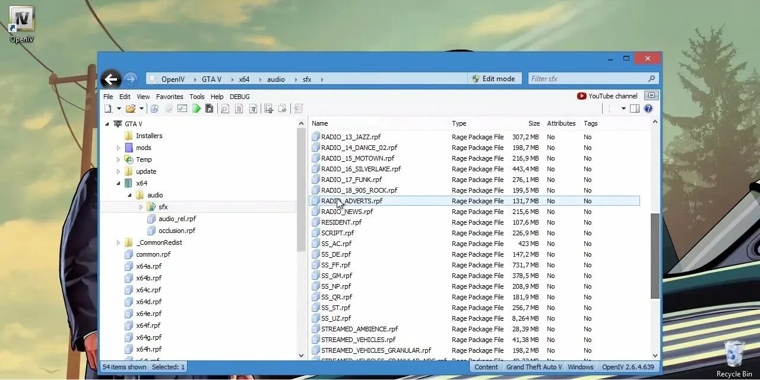This screenshot has width=760, height=380.
Task: Click the YouTube logo icon
Action: (581, 96)
